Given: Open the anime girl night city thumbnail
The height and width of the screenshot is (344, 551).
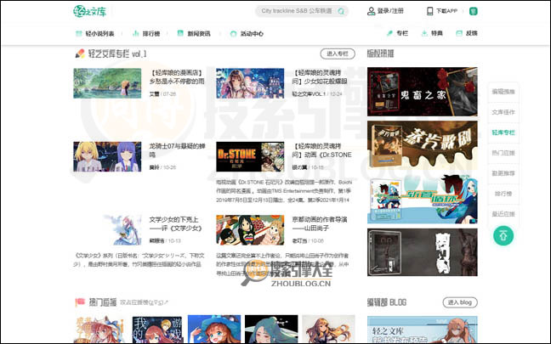Looking at the screenshot, I should [x=250, y=83].
